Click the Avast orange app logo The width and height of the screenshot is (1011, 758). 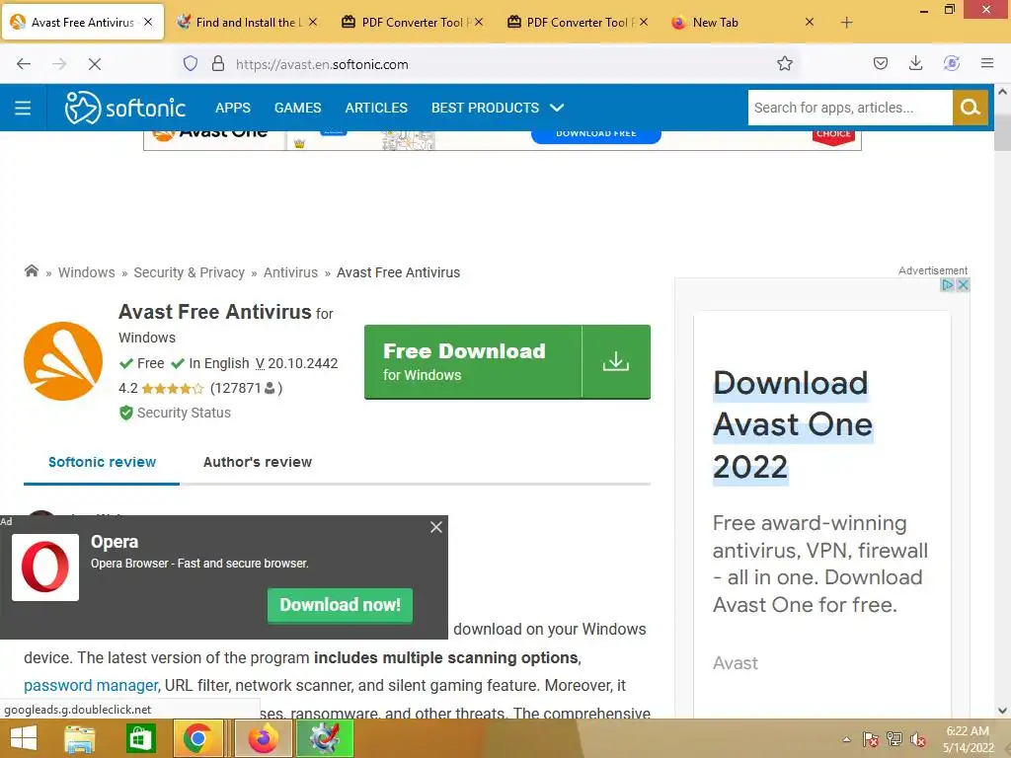click(63, 361)
